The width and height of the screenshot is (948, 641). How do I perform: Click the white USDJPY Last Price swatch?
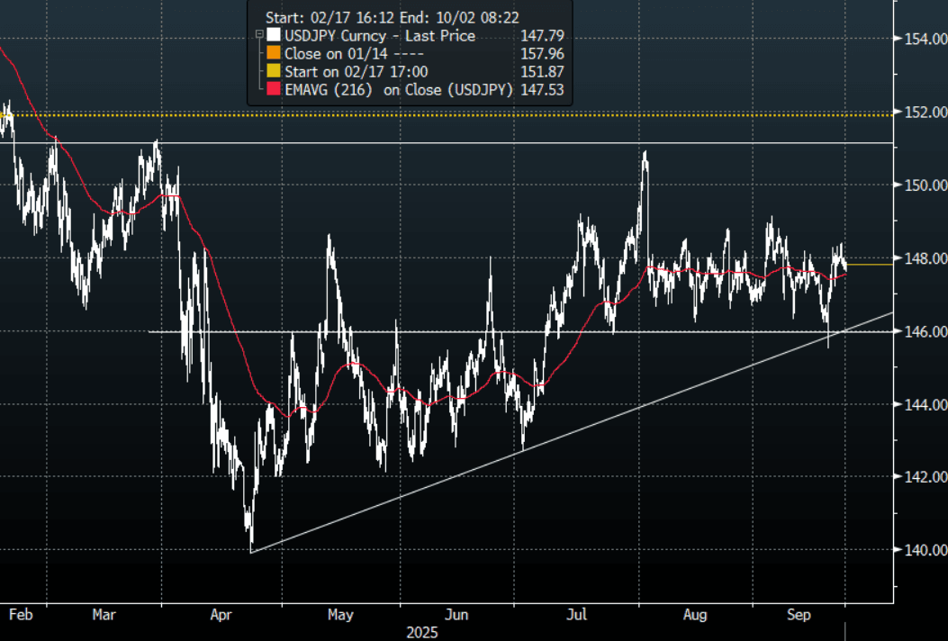(x=274, y=36)
